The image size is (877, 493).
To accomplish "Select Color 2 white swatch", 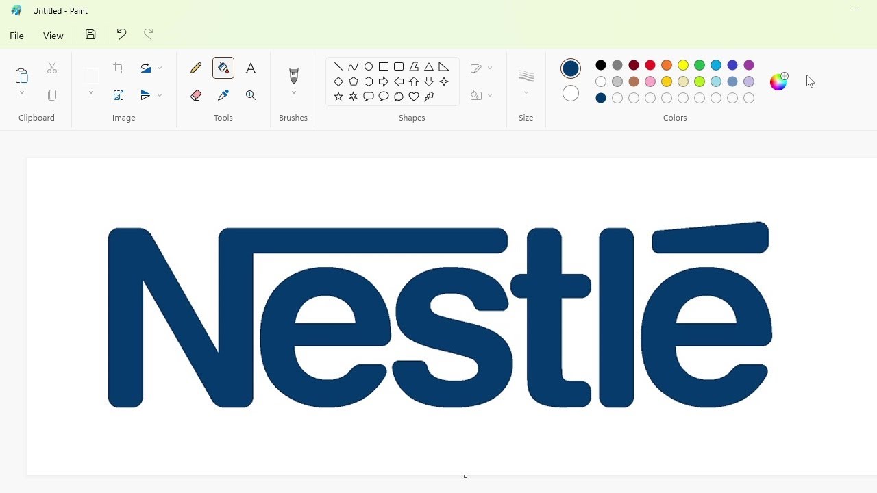I will pyautogui.click(x=571, y=93).
